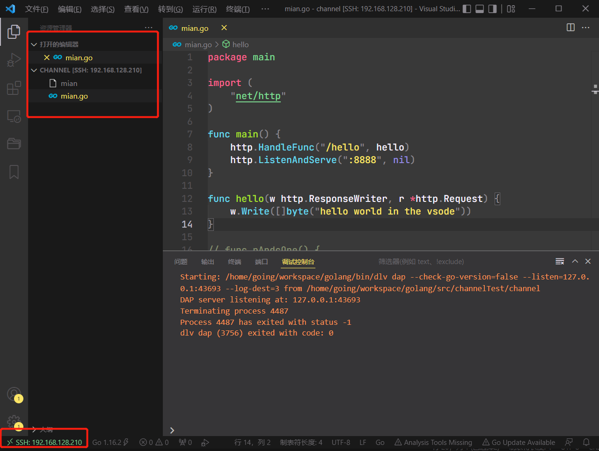The image size is (599, 451).
Task: Open the 终端(T) menu
Action: point(238,9)
